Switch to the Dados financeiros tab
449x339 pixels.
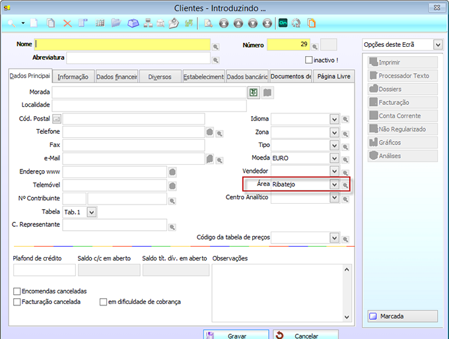[x=117, y=77]
